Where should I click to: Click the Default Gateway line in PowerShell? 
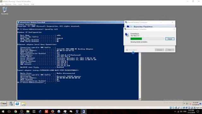click(44, 61)
